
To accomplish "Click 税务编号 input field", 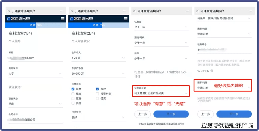I will [224, 50].
